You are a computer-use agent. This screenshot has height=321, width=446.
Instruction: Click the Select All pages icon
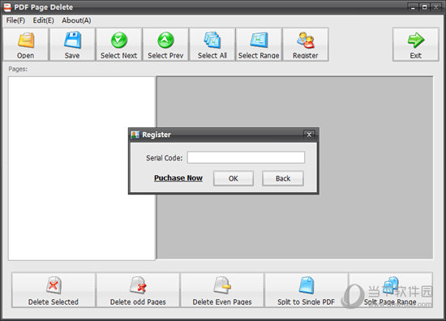(212, 40)
